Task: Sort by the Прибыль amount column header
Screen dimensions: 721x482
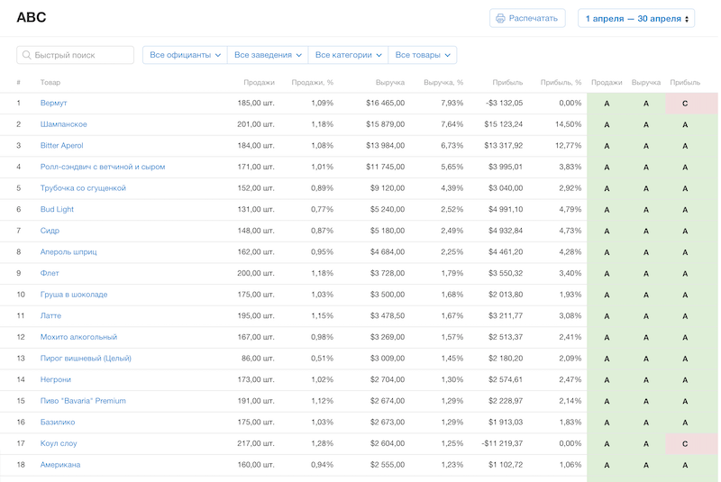Action: click(507, 82)
